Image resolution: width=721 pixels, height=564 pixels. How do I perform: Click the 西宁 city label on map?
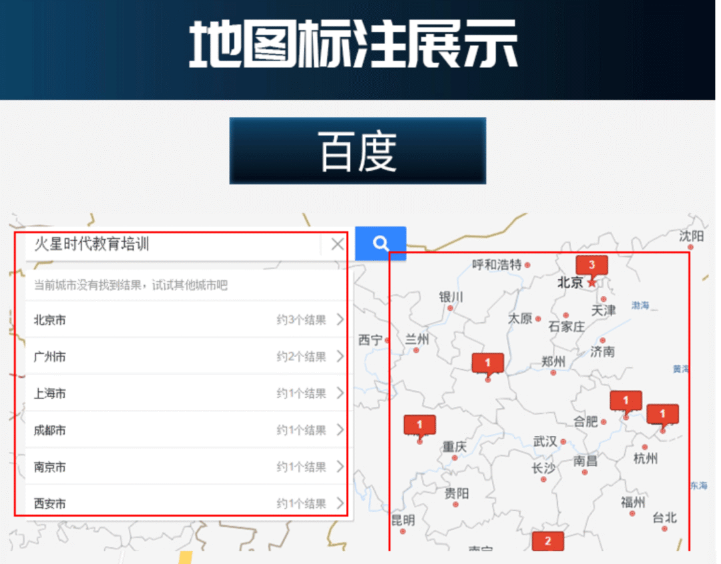click(x=371, y=340)
